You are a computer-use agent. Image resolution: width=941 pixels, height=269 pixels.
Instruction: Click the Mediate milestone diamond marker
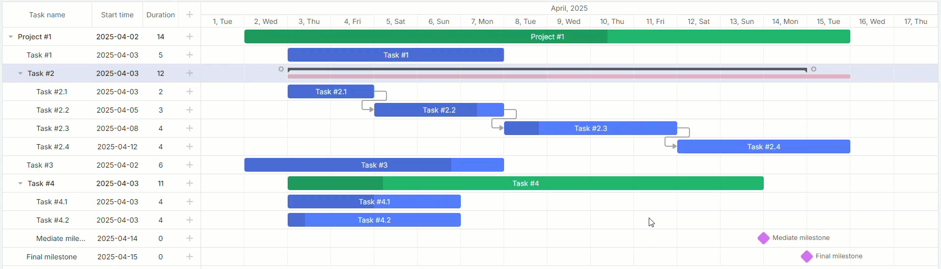coord(763,238)
